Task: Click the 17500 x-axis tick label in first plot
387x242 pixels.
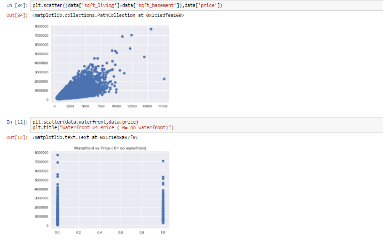Action: (x=163, y=106)
